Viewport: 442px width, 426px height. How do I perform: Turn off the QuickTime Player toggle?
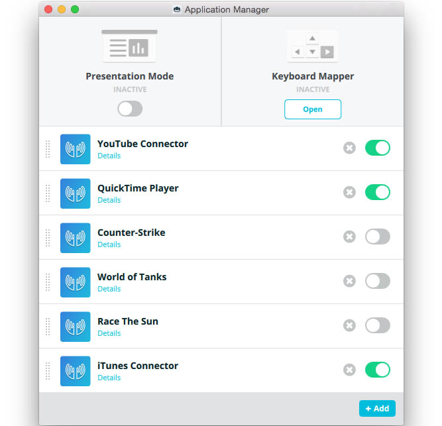378,192
